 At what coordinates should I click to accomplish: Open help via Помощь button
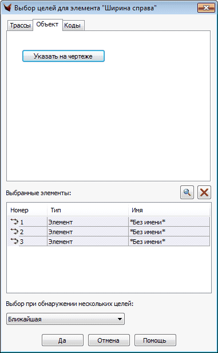155,340
